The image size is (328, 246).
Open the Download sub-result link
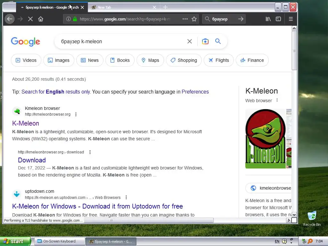pos(32,160)
